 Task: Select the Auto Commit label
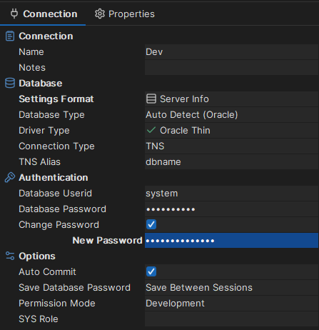(47, 271)
